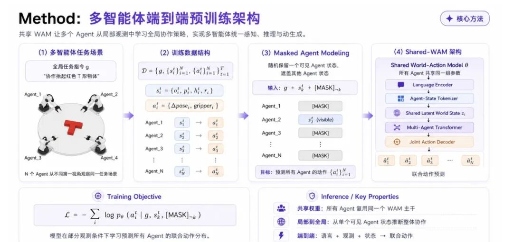Select the Agent-State Tokenizer grid icon
Image resolution: width=513 pixels, height=242 pixels.
pos(400,99)
